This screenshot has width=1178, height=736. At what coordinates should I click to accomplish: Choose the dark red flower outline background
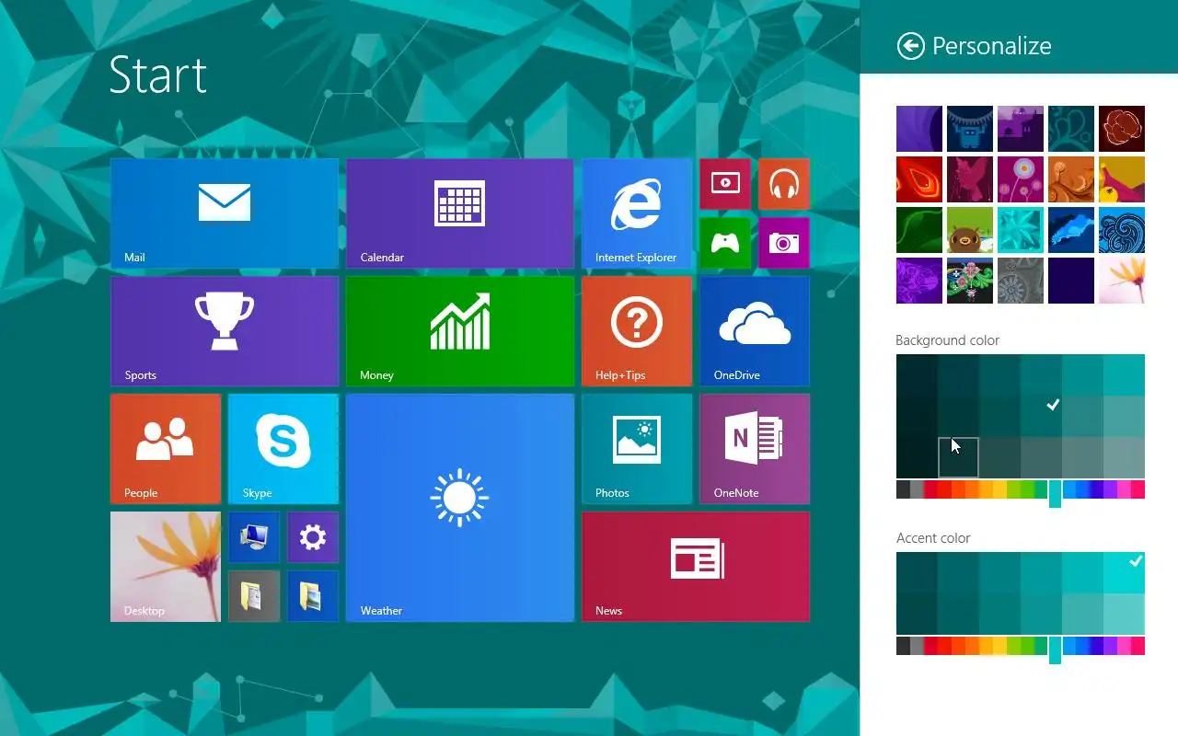[1122, 129]
